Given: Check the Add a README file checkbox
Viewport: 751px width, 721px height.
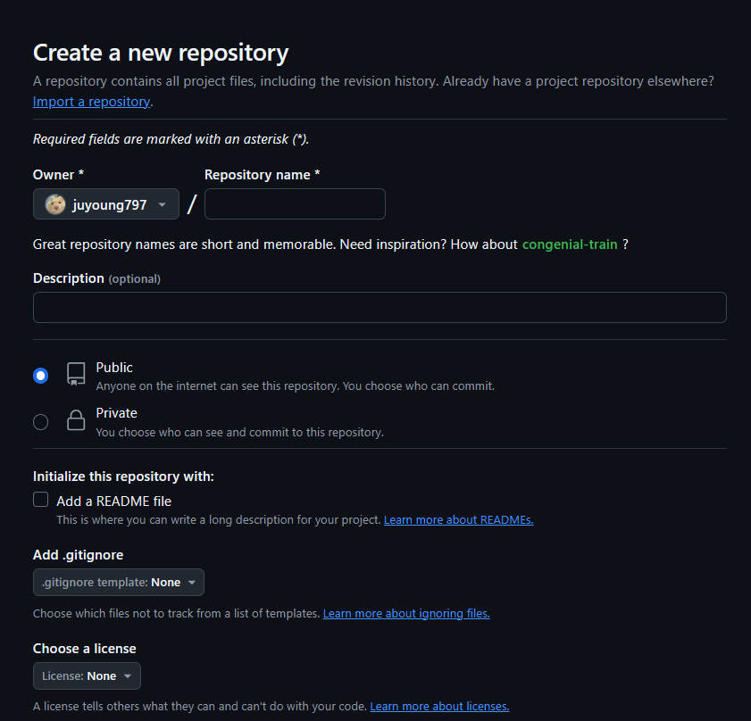Looking at the screenshot, I should pos(41,500).
